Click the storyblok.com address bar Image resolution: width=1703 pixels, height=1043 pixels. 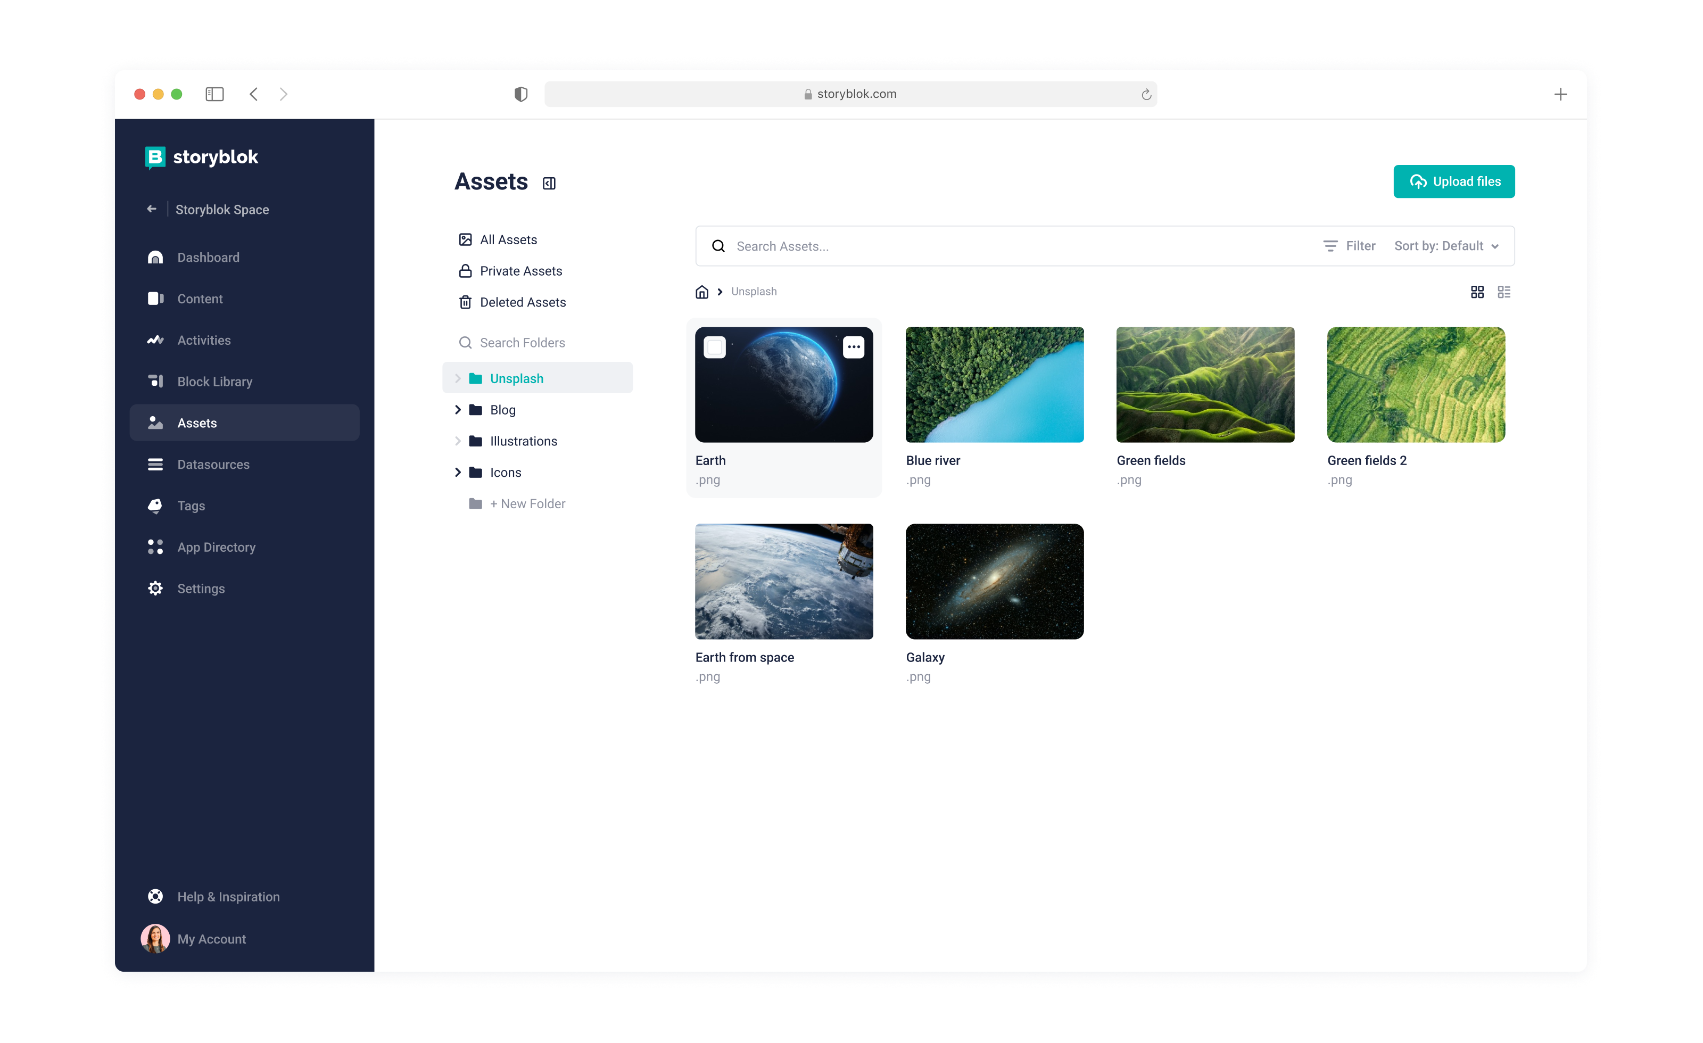click(x=850, y=94)
